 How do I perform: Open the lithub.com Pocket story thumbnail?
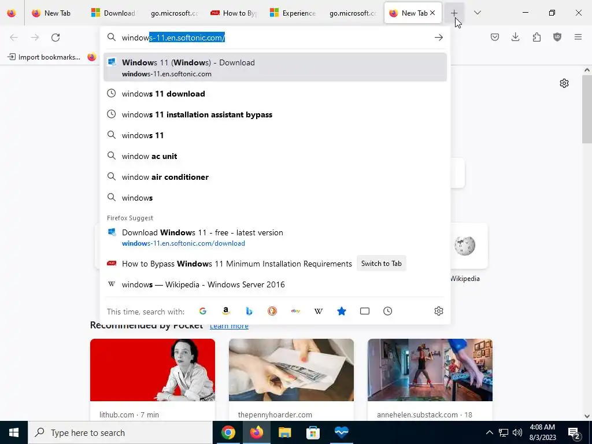point(153,370)
